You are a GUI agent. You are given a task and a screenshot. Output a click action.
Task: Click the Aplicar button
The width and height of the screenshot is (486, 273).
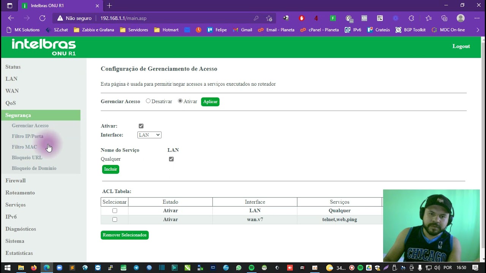pyautogui.click(x=210, y=102)
